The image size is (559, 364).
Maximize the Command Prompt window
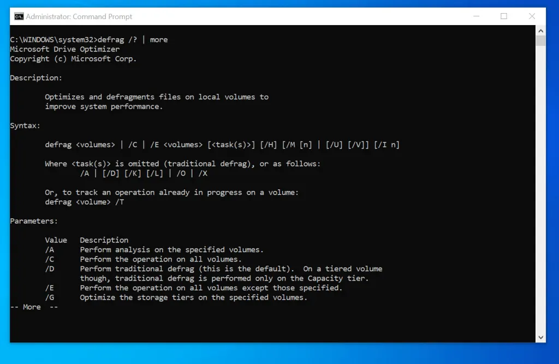pyautogui.click(x=504, y=16)
